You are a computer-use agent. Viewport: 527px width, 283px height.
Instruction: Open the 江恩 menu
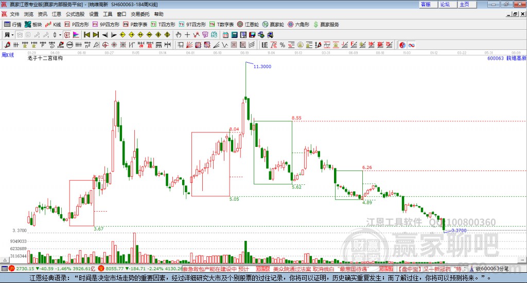coord(57,14)
